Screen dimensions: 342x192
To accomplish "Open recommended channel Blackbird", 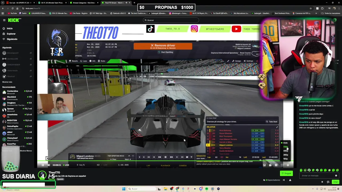I will tap(17, 98).
